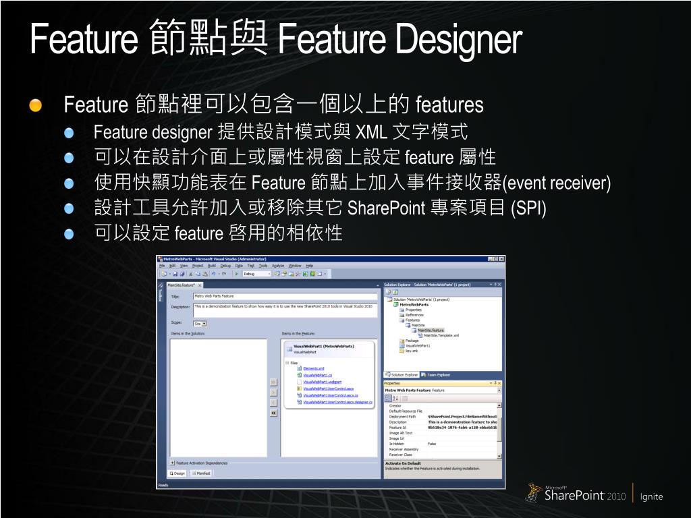Open the Edit menu
691x518 pixels.
pyautogui.click(x=172, y=266)
